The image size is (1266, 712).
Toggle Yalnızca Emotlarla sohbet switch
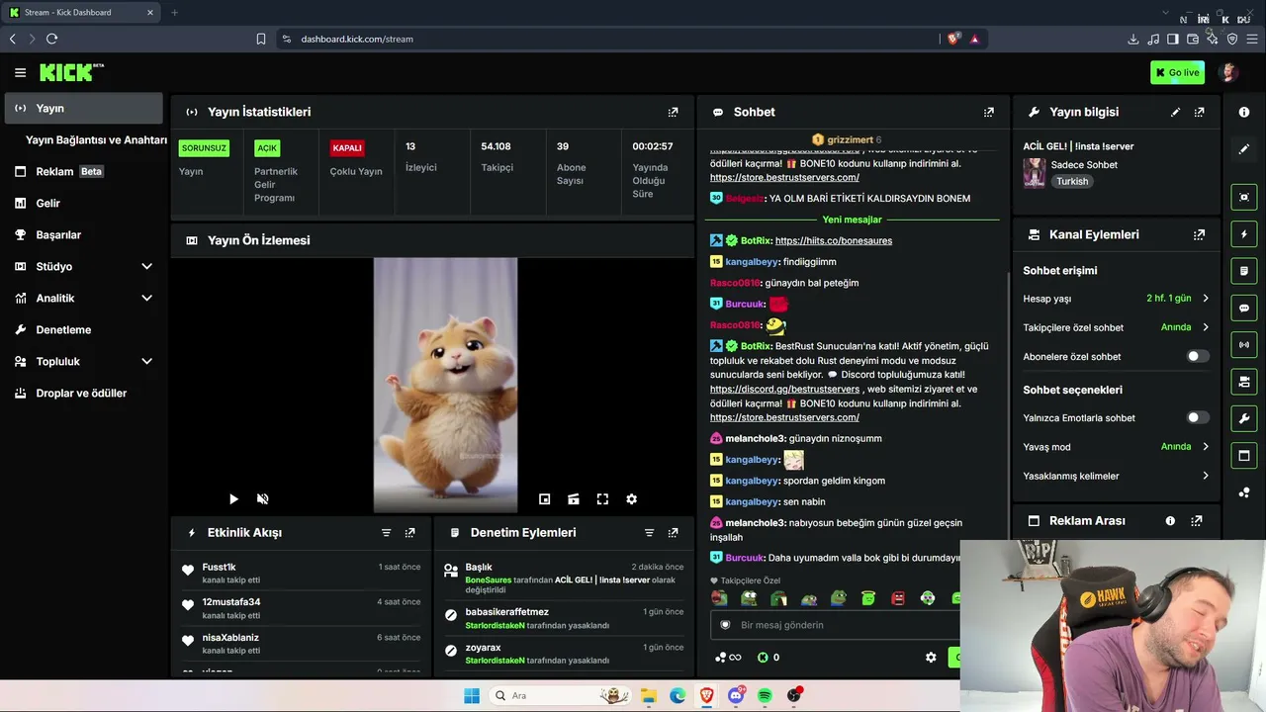click(x=1198, y=417)
